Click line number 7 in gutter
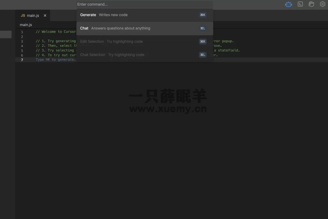 click(22, 60)
